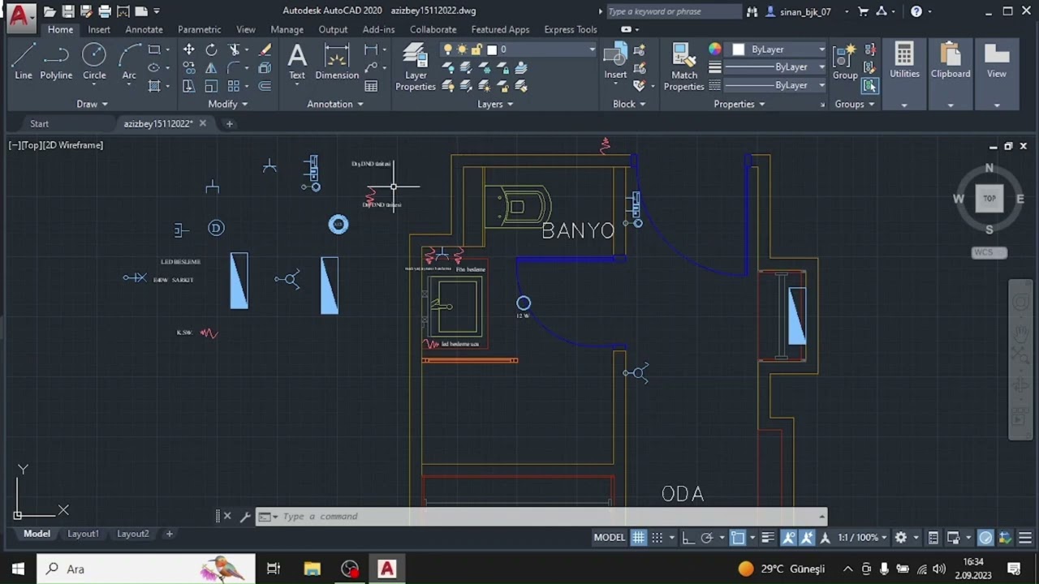
Task: Open the Layer Properties manager
Action: tap(416, 67)
